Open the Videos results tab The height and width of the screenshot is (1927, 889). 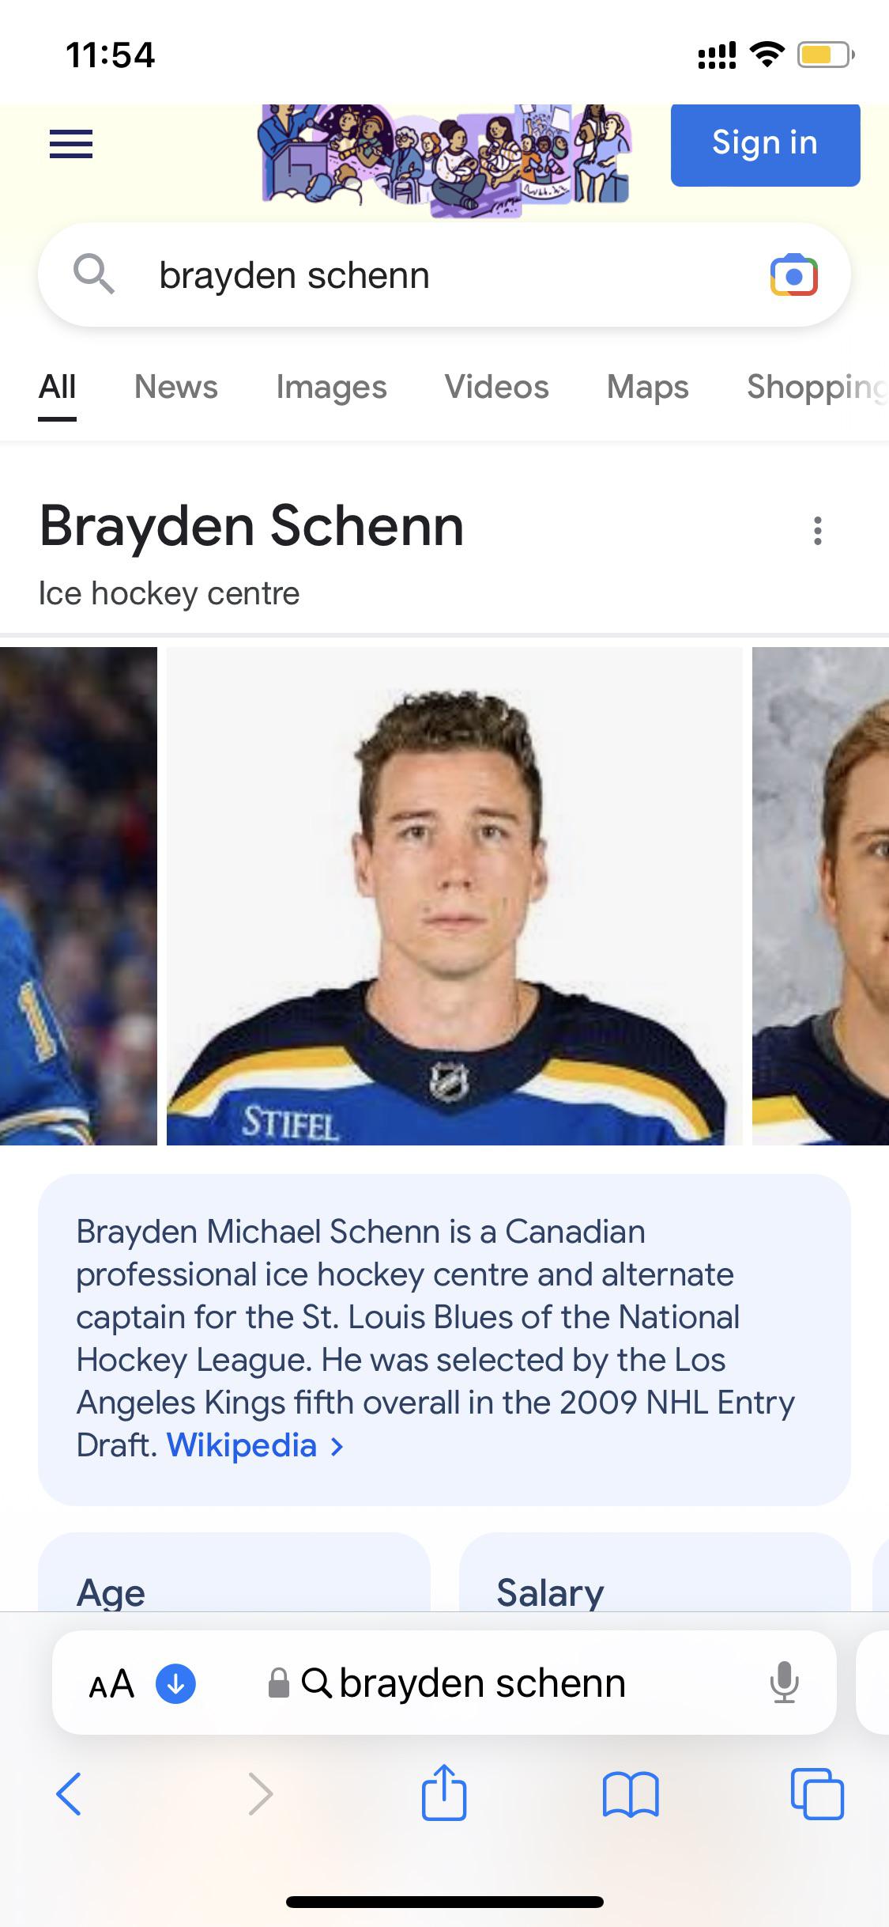tap(496, 387)
